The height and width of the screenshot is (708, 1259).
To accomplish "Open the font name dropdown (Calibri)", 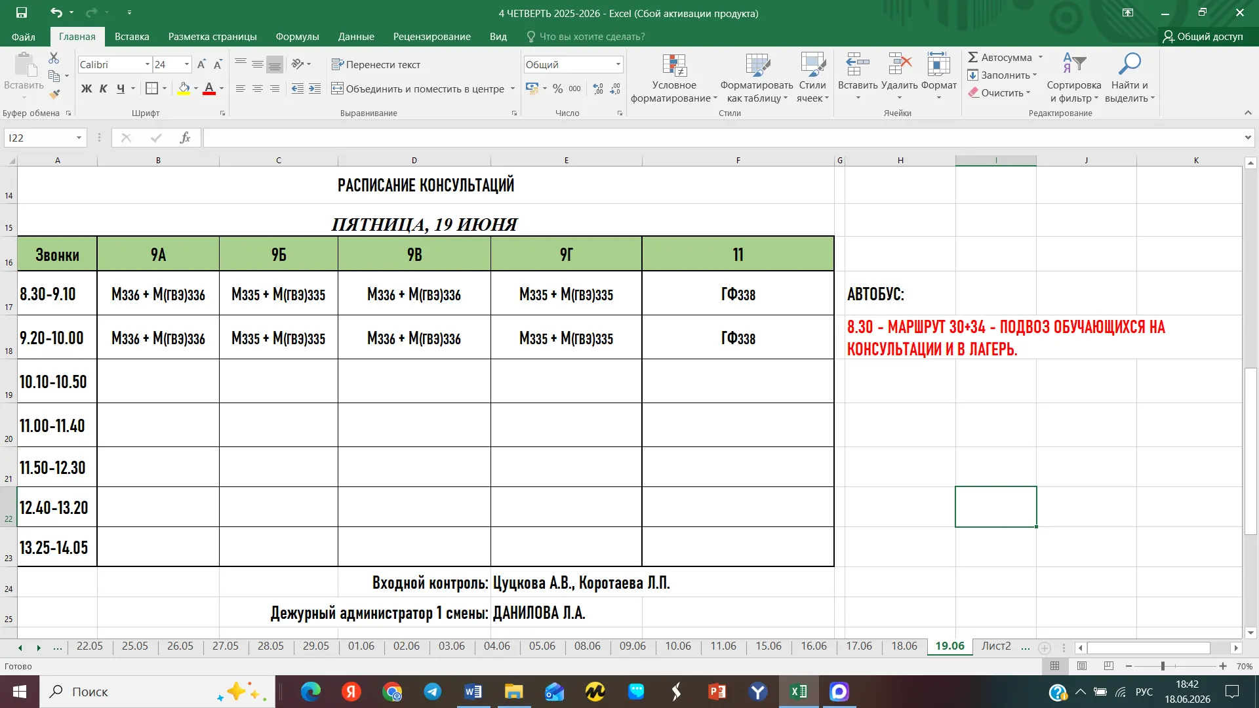I will [148, 64].
